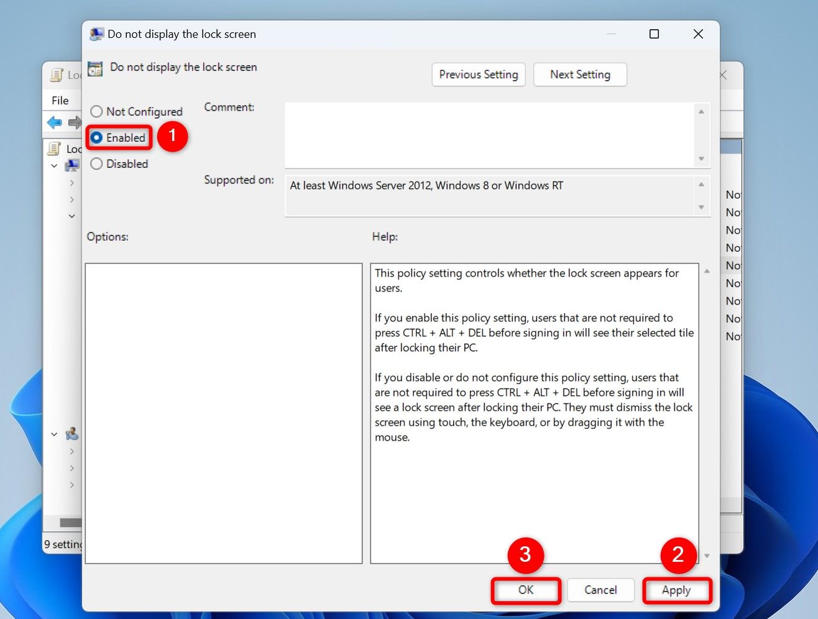Click the "If you disable or do not configure" paragraph
The image size is (818, 619).
[x=533, y=407]
